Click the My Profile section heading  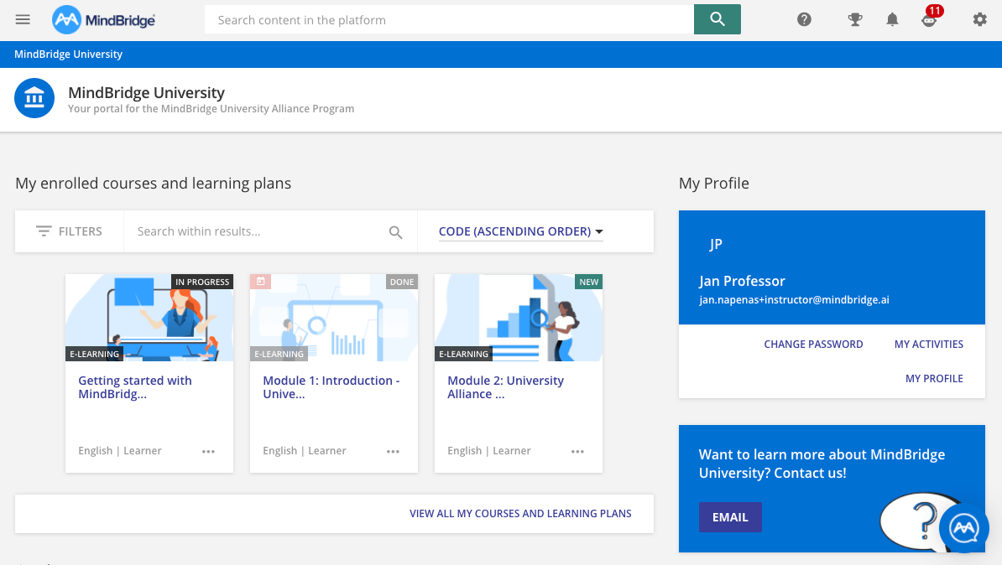(714, 184)
